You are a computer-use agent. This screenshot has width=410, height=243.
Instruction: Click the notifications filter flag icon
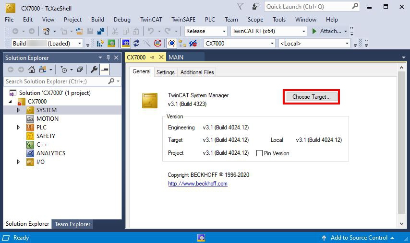point(241,6)
